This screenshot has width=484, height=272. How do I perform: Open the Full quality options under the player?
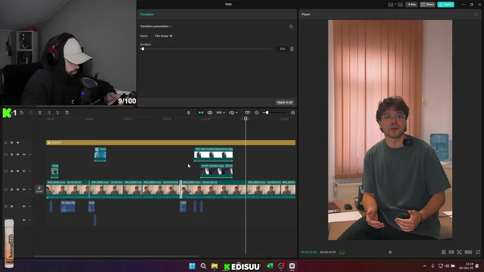click(x=451, y=252)
